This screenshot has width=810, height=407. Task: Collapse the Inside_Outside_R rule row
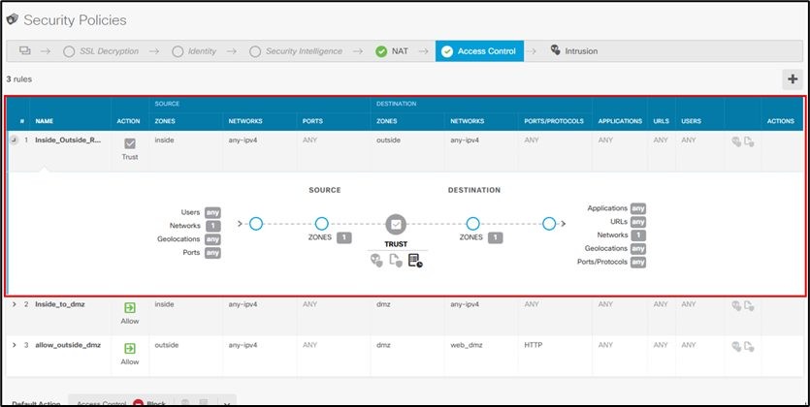coord(14,141)
